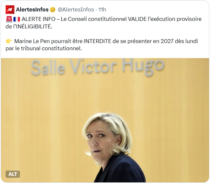This screenshot has height=183, width=211.
Task: Click the blank wooden wall in the photo
Action: 40,121
